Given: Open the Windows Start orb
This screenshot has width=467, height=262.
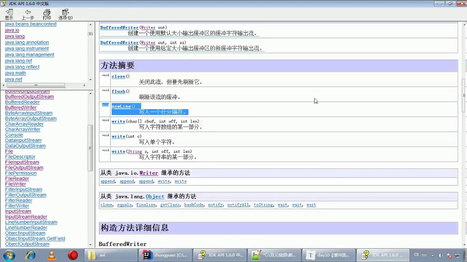Looking at the screenshot, I should click(10, 255).
